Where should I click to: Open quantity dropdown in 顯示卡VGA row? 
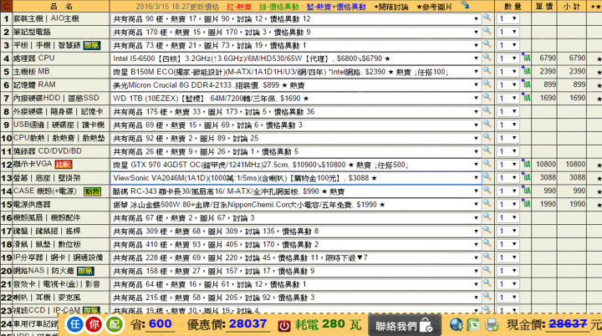pos(508,165)
